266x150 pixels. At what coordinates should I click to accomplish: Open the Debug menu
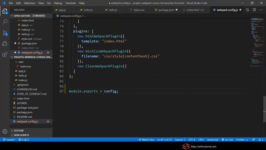(x=58, y=3)
